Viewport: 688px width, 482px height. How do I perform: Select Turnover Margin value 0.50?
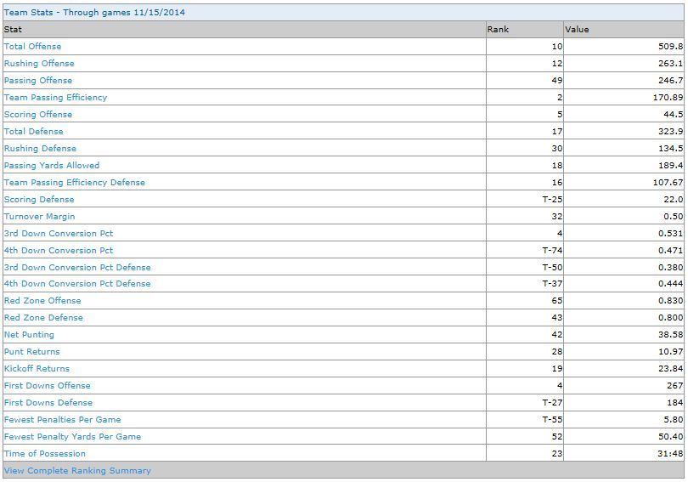tap(673, 217)
